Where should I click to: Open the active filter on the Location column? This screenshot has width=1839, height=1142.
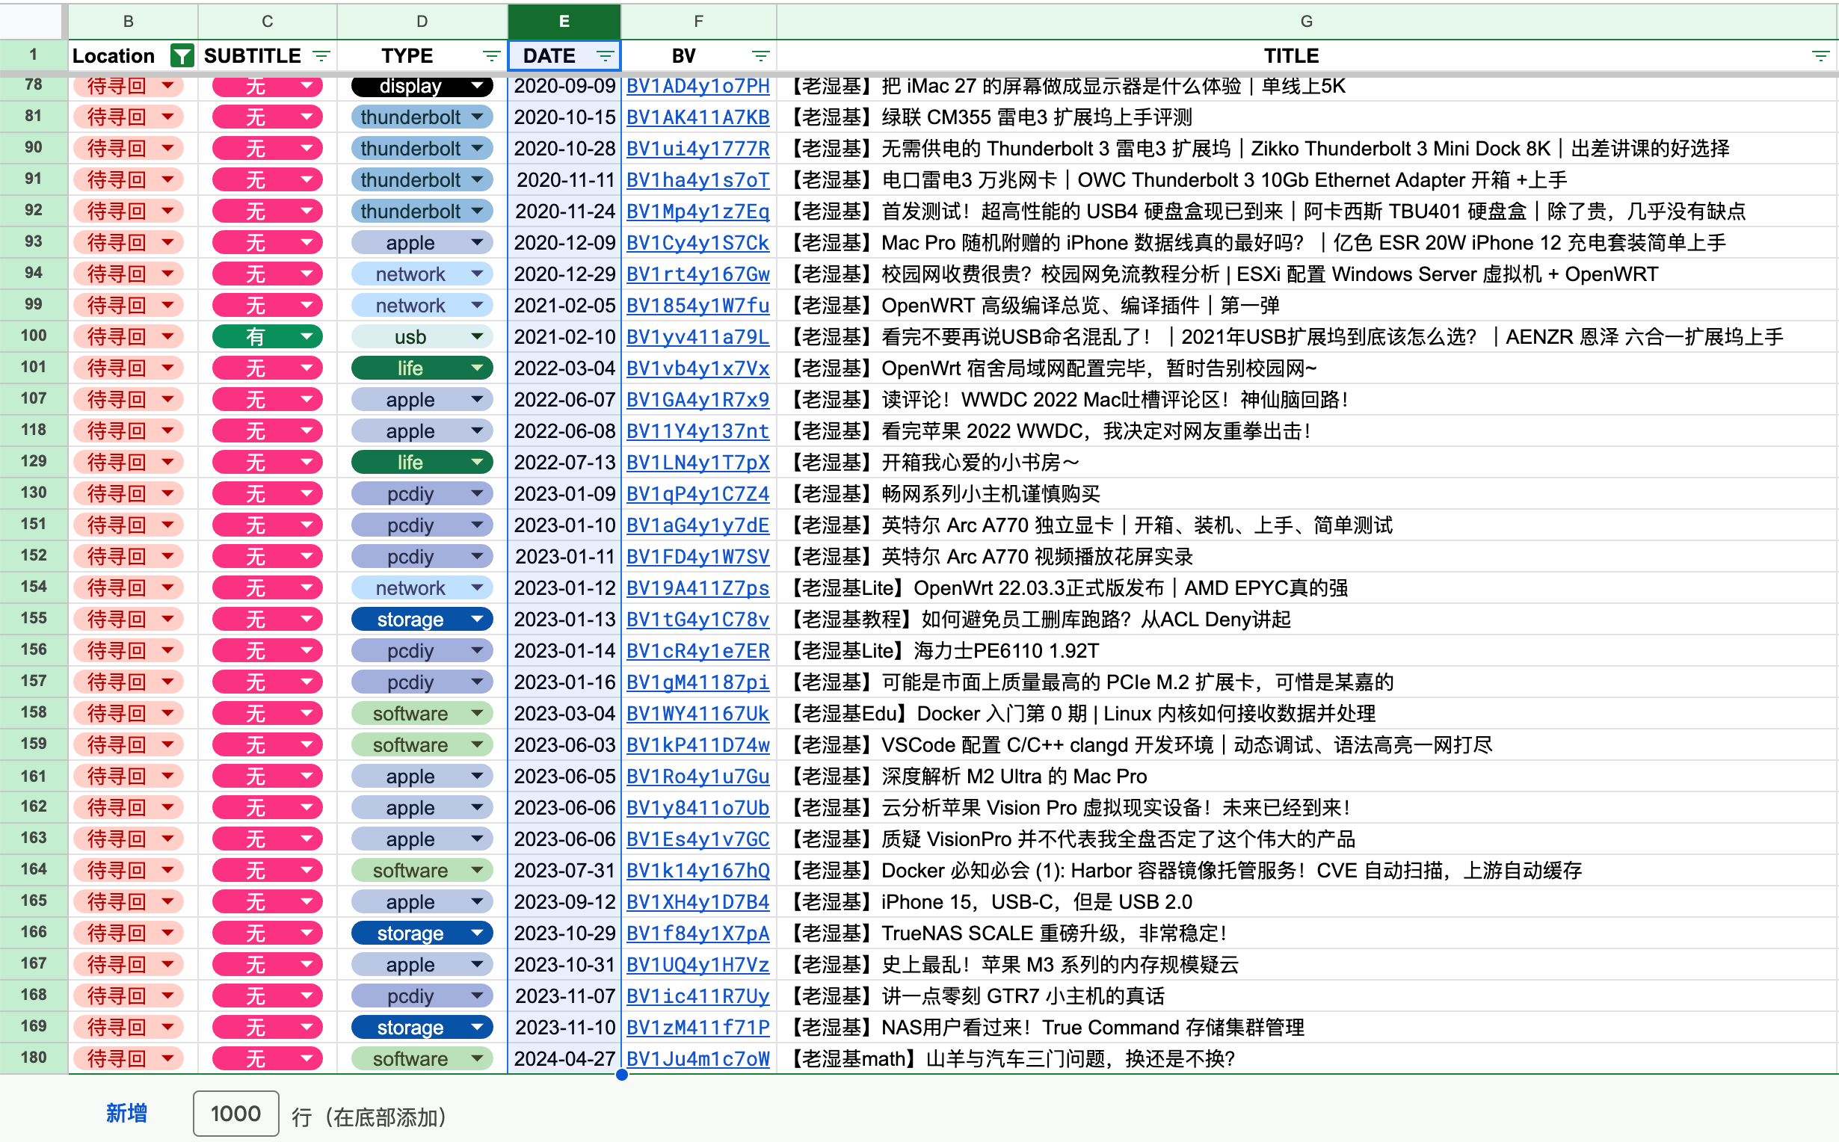[181, 55]
